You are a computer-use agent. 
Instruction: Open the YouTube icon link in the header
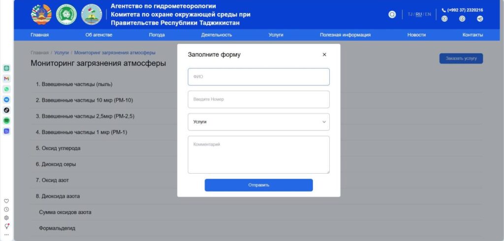[444, 19]
